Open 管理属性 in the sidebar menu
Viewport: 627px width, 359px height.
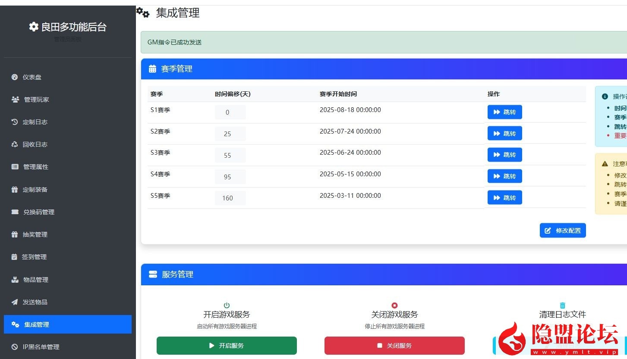36,167
